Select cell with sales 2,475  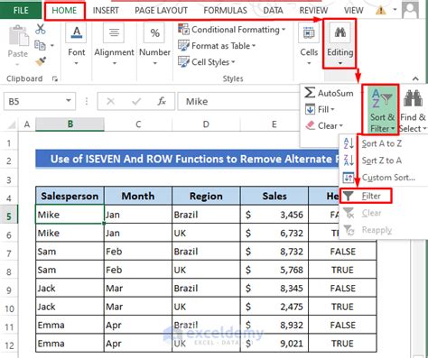click(x=274, y=307)
